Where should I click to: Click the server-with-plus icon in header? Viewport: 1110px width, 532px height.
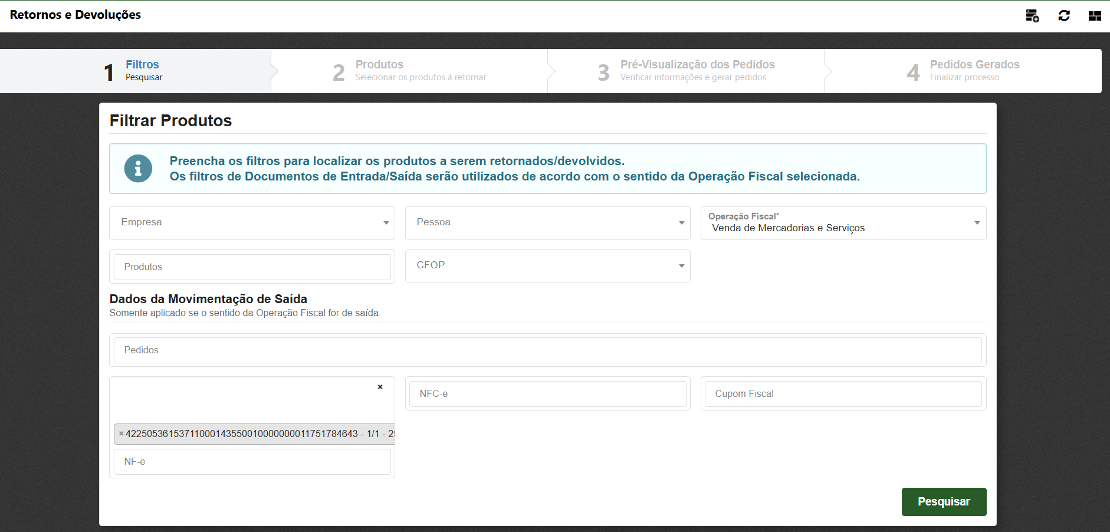coord(1032,16)
